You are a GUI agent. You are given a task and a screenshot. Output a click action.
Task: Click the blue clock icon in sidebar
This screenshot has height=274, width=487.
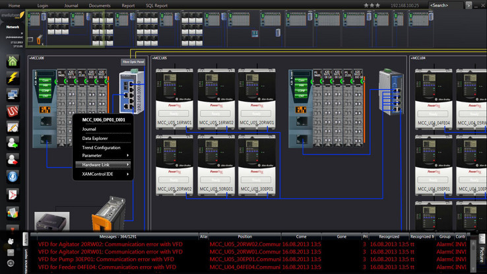pos(12,177)
